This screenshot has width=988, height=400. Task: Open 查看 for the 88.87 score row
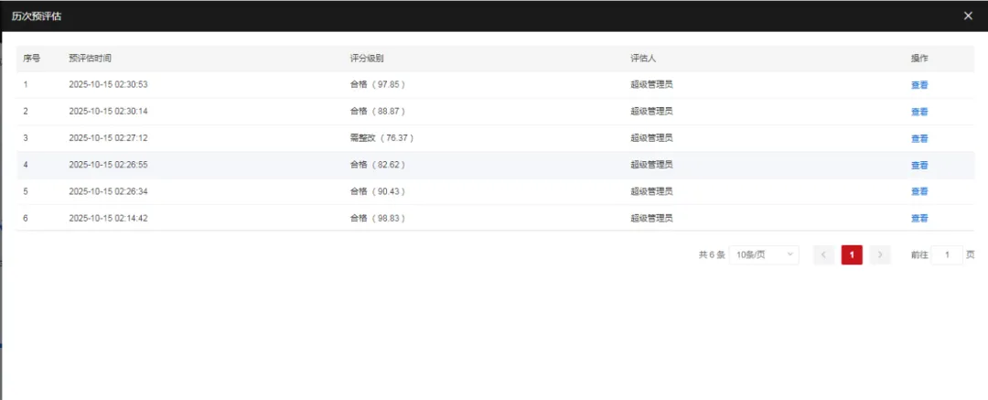919,112
